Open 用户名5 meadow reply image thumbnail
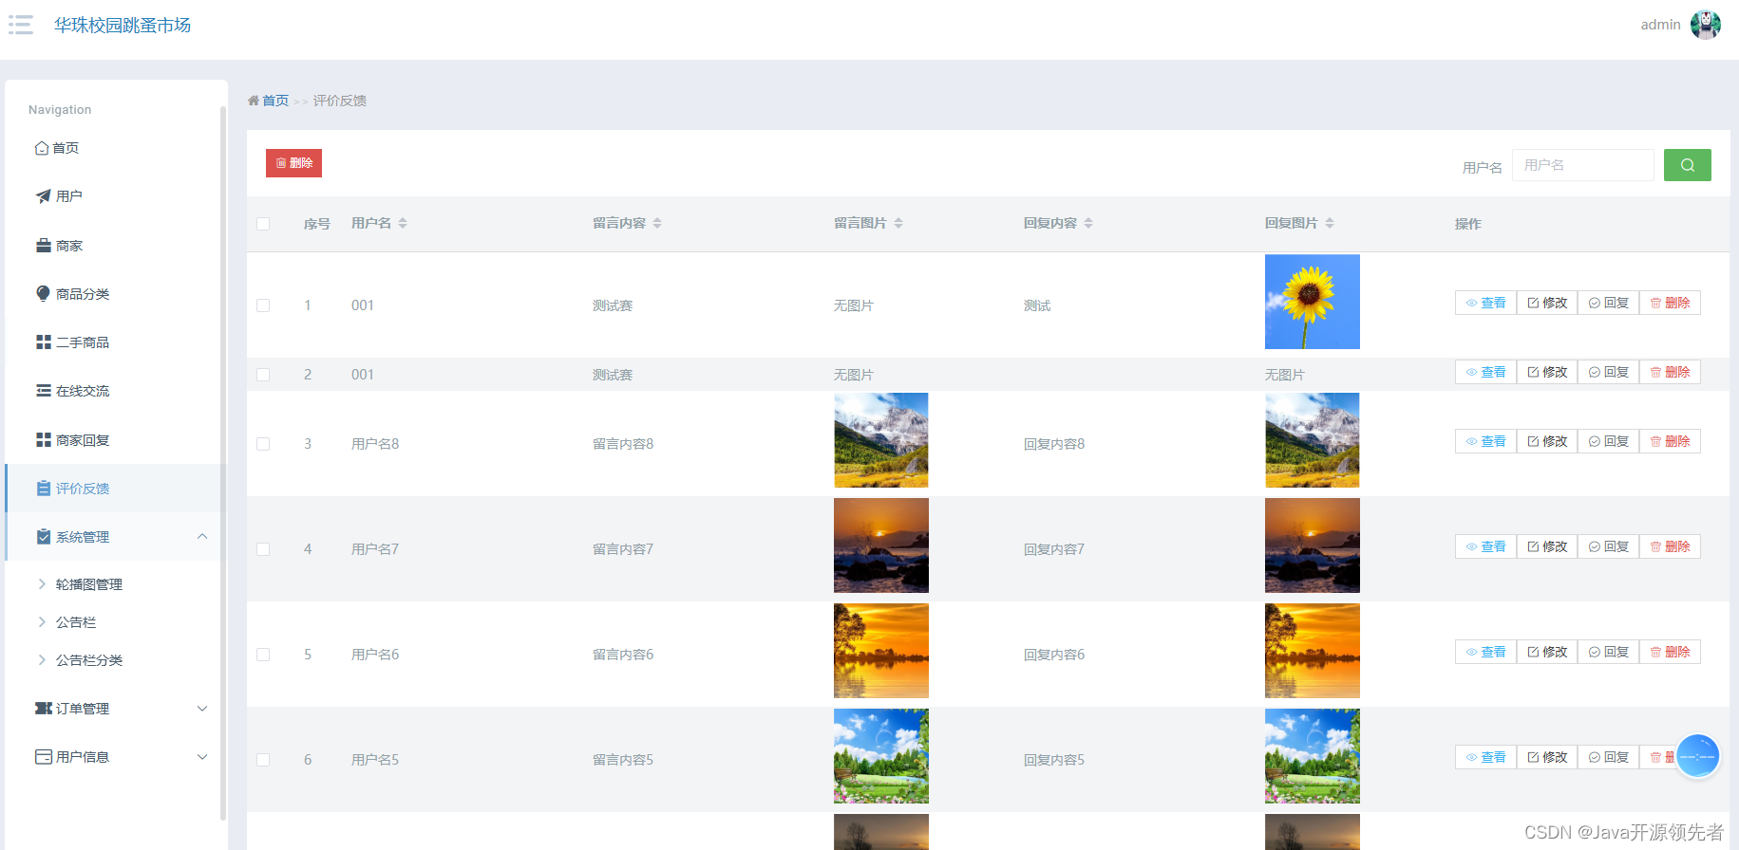1739x850 pixels. (1313, 756)
